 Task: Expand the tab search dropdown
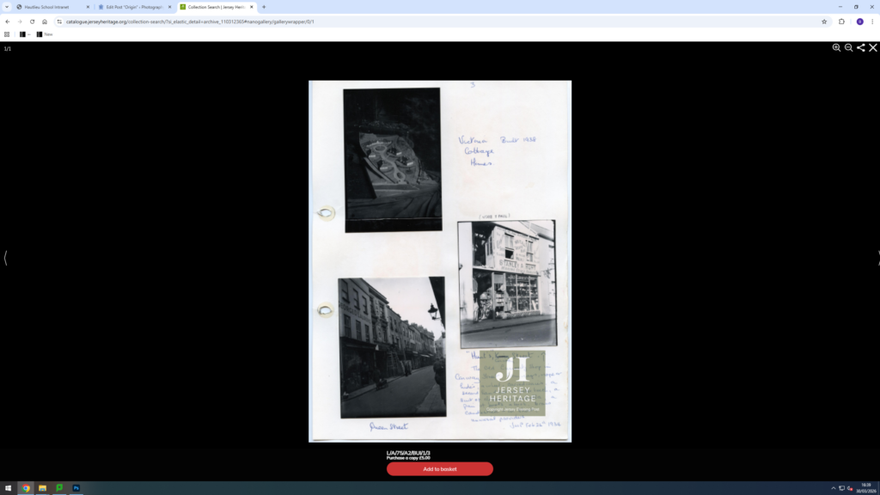pyautogui.click(x=7, y=7)
